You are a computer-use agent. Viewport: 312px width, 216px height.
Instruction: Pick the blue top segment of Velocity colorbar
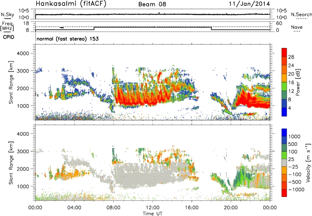pos(284,133)
